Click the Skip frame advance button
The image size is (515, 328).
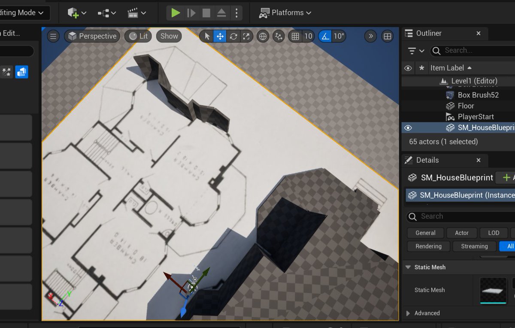[191, 13]
